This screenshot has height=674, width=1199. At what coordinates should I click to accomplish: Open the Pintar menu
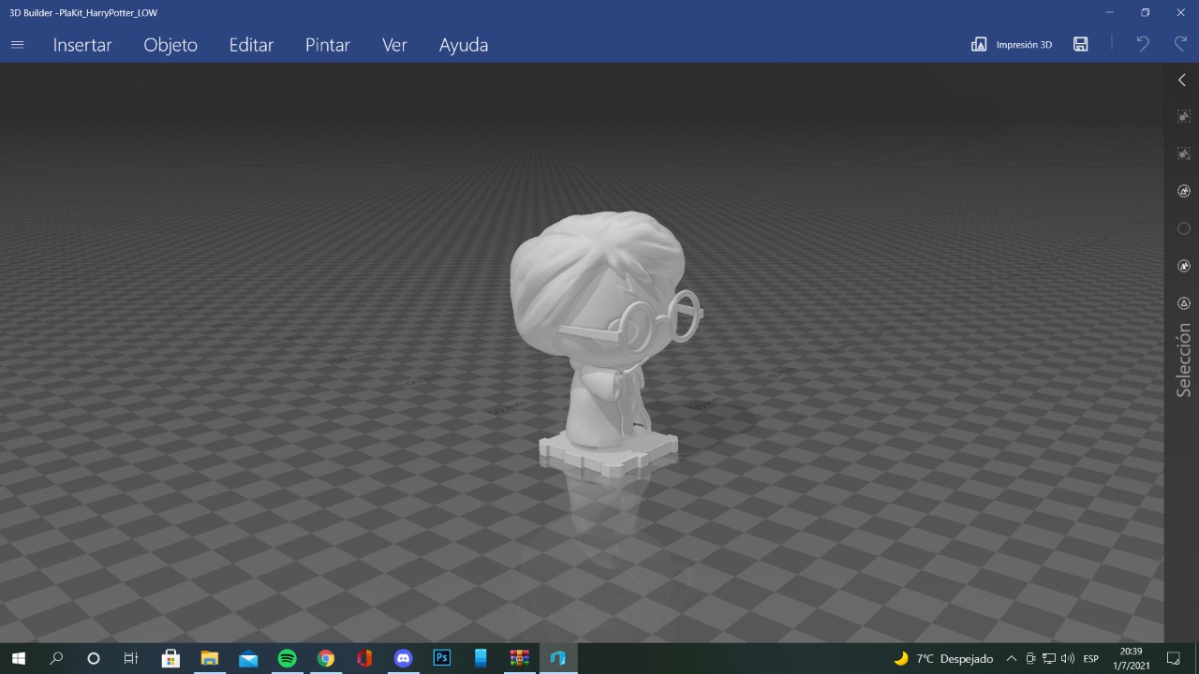point(328,45)
